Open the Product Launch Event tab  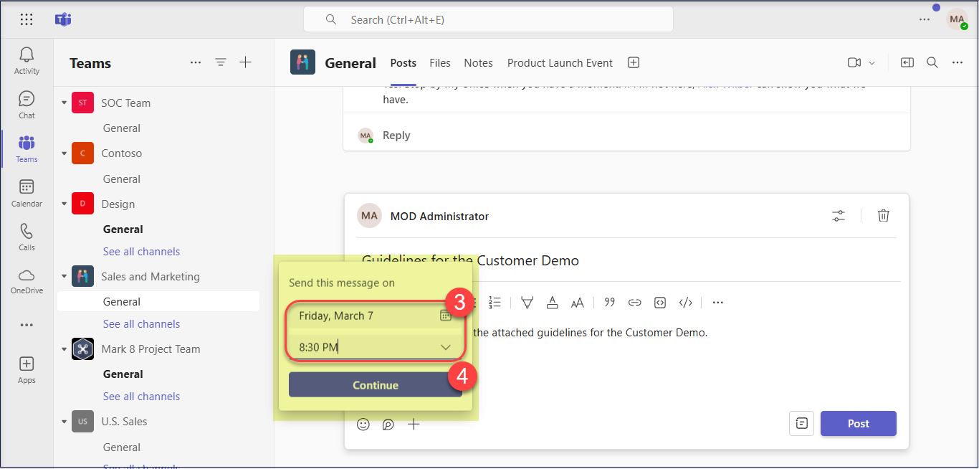560,63
